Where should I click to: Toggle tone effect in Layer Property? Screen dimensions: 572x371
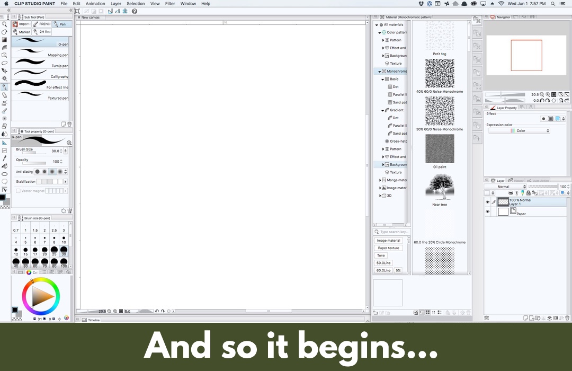pyautogui.click(x=550, y=119)
